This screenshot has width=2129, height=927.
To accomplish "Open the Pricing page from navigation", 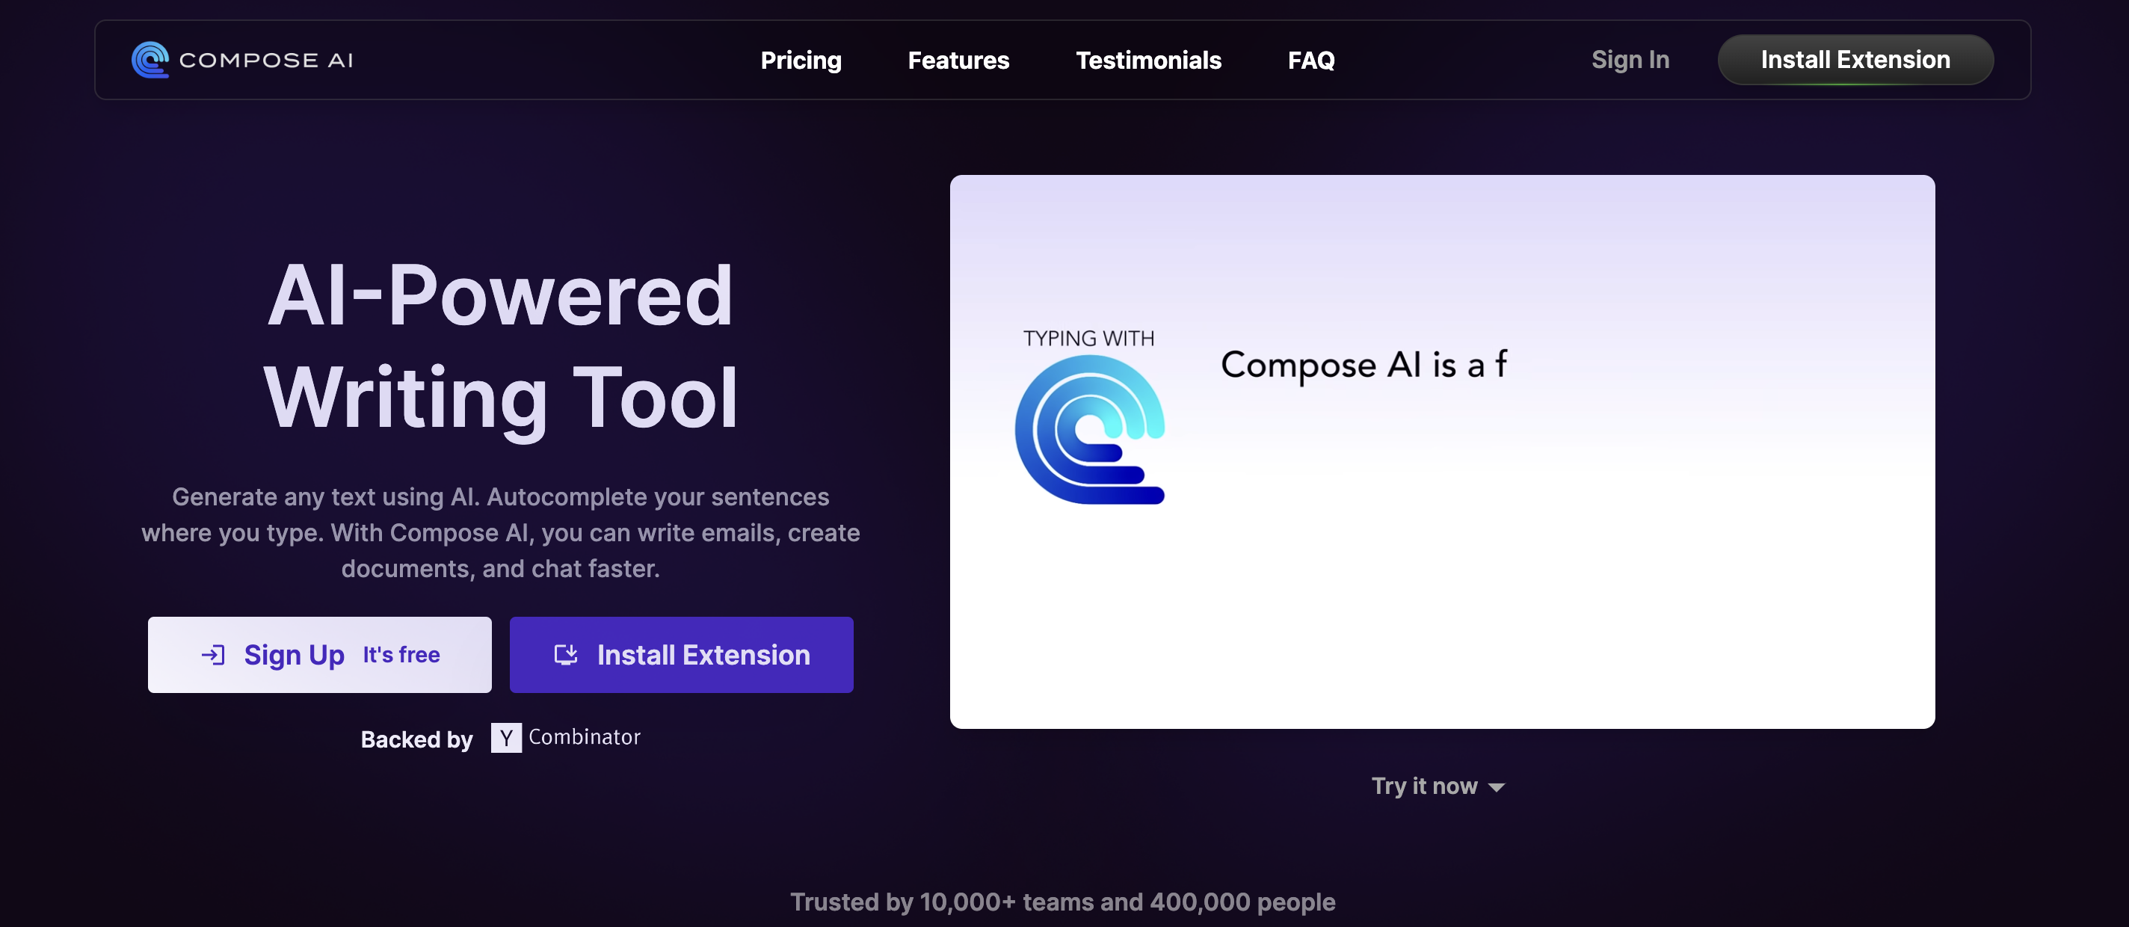I will (801, 61).
